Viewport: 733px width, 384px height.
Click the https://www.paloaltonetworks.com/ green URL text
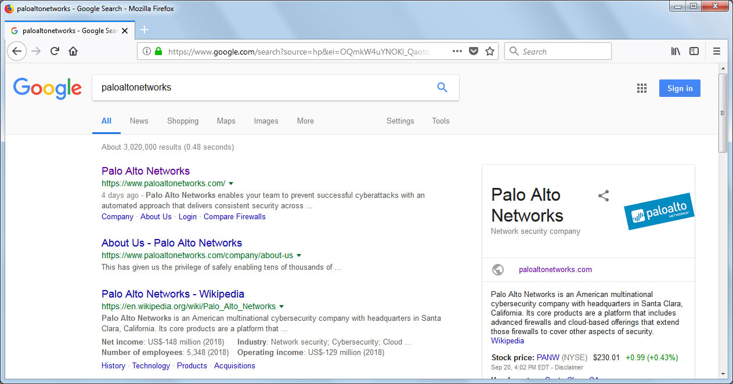coord(163,183)
